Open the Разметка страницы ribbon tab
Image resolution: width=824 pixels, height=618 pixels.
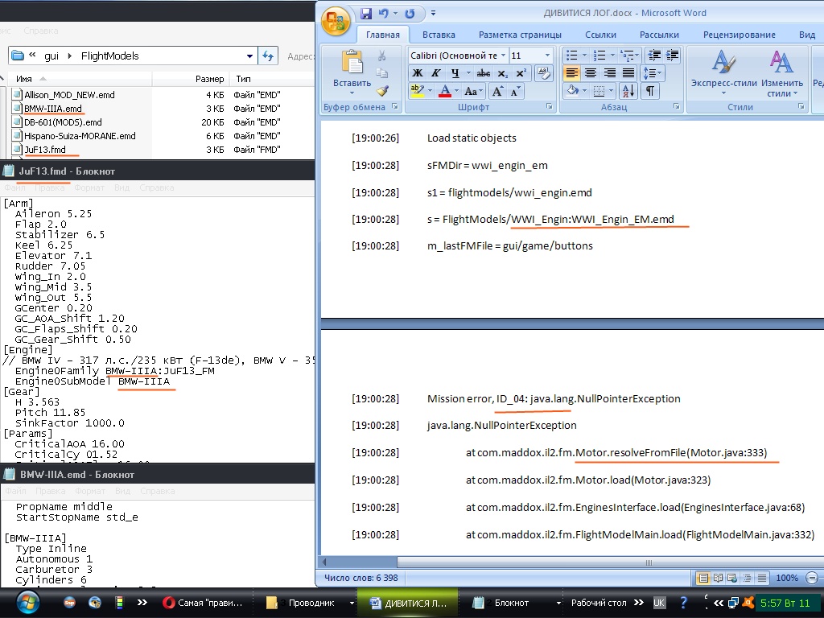(520, 35)
